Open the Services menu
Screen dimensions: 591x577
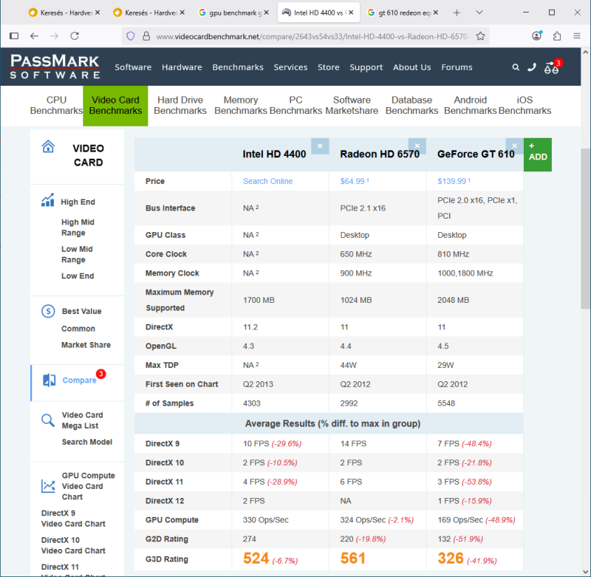coord(290,67)
